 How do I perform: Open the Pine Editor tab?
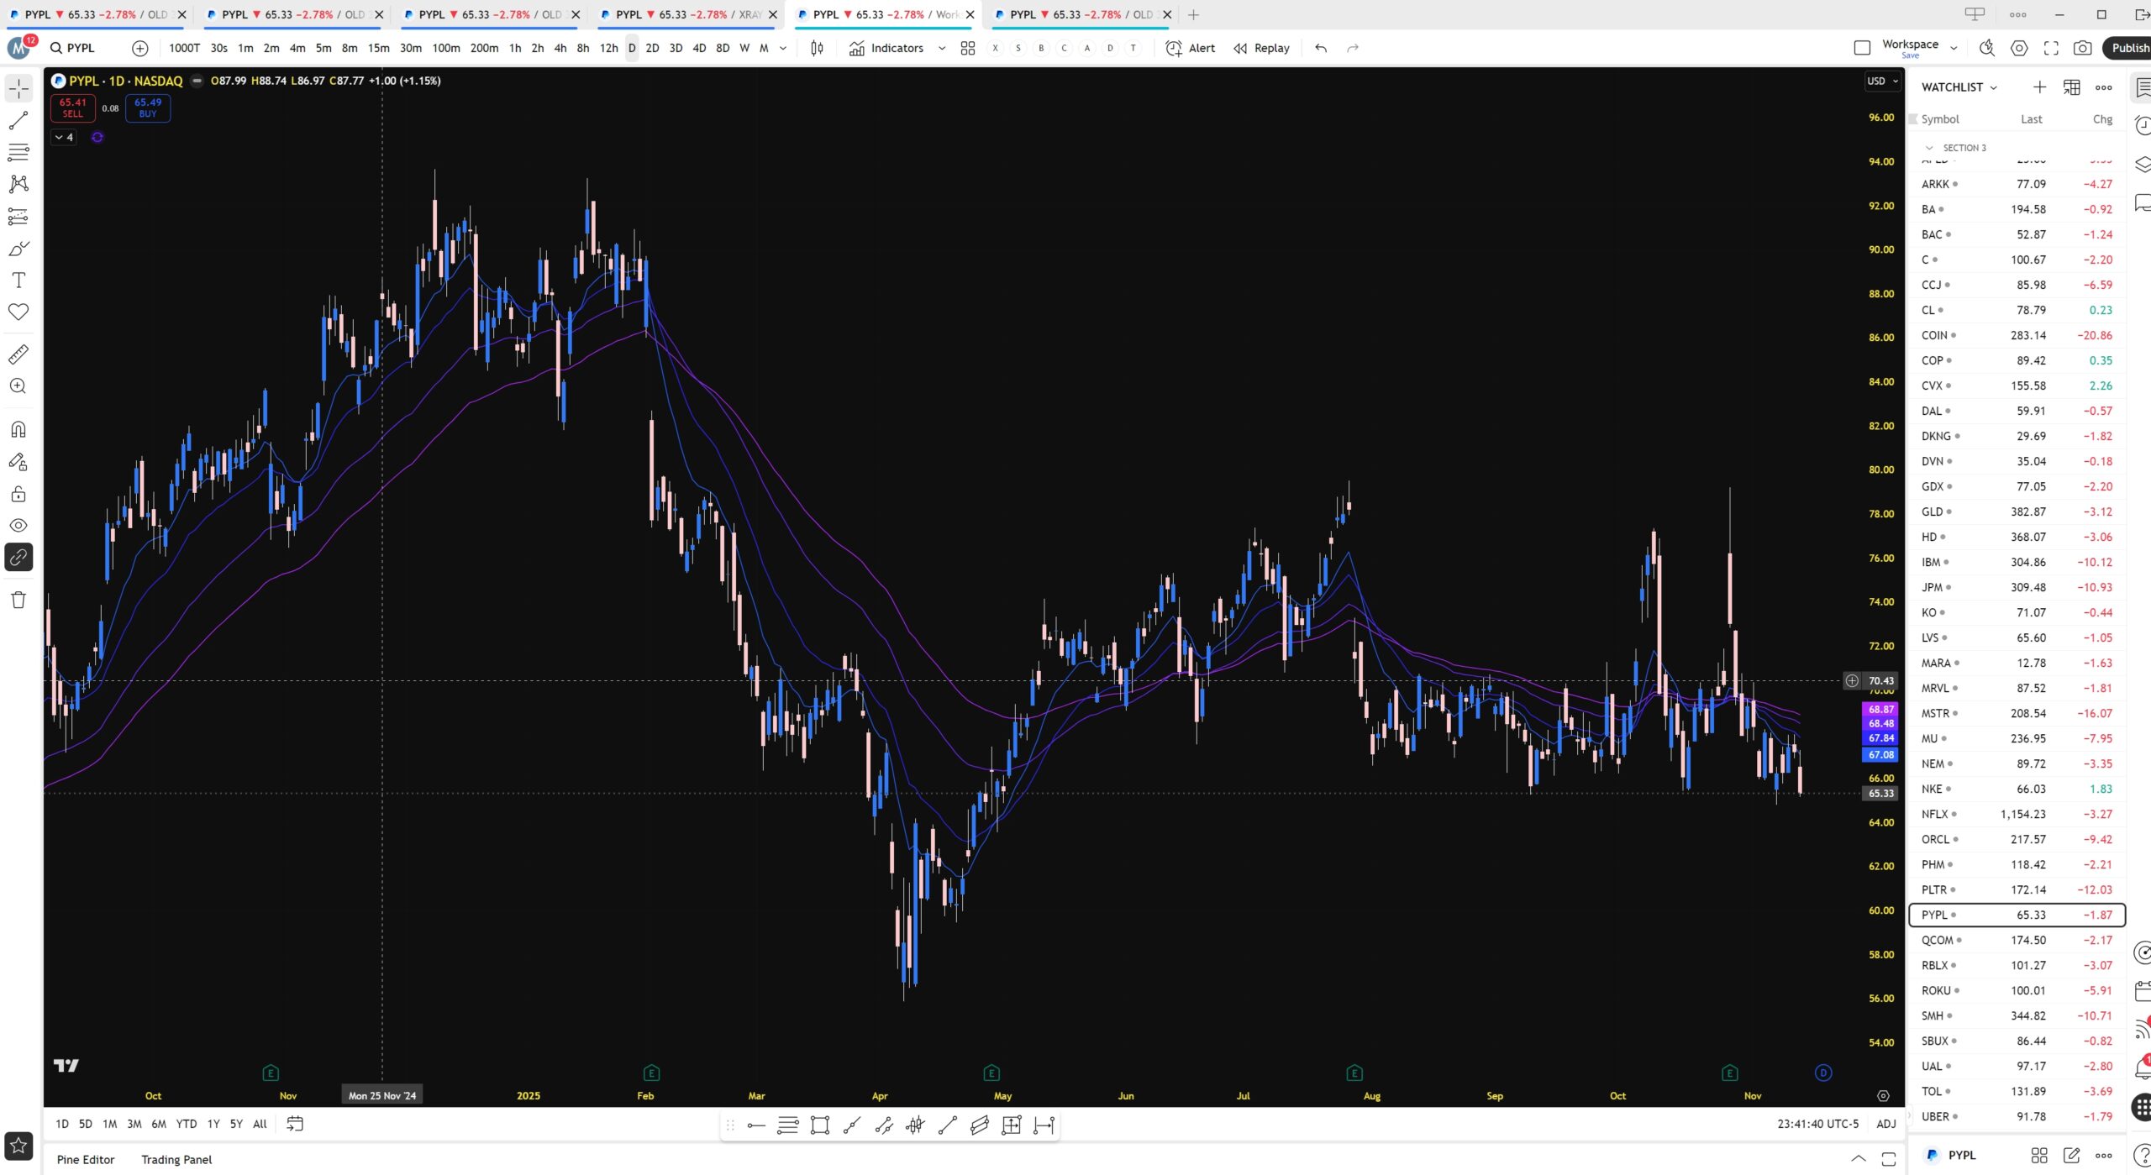pyautogui.click(x=86, y=1159)
